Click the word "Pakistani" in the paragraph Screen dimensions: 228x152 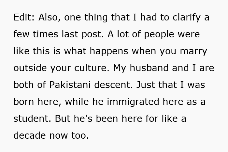point(71,85)
